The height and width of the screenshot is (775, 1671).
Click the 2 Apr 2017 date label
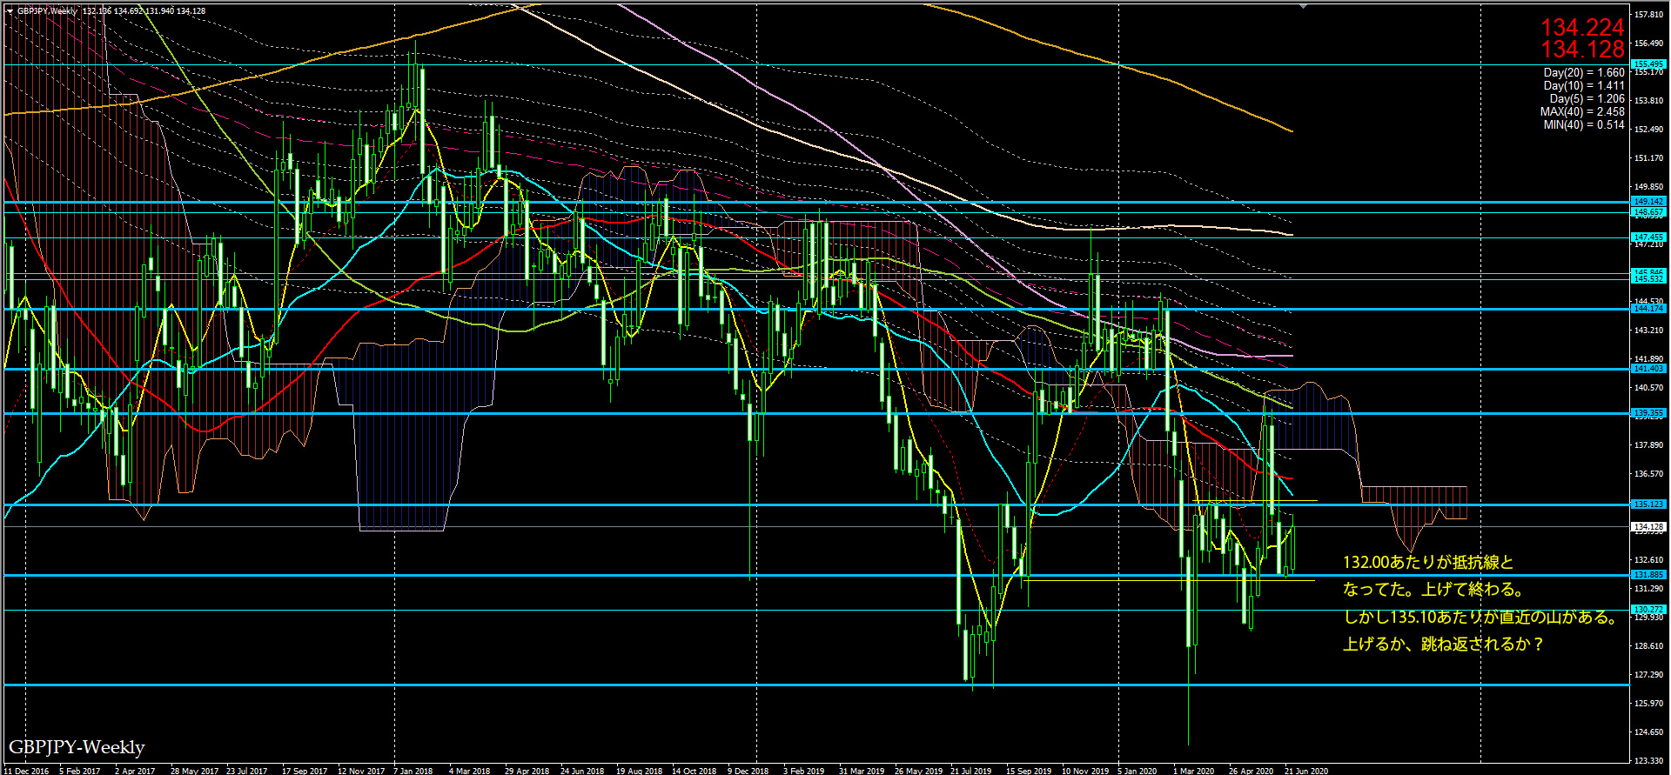point(135,771)
